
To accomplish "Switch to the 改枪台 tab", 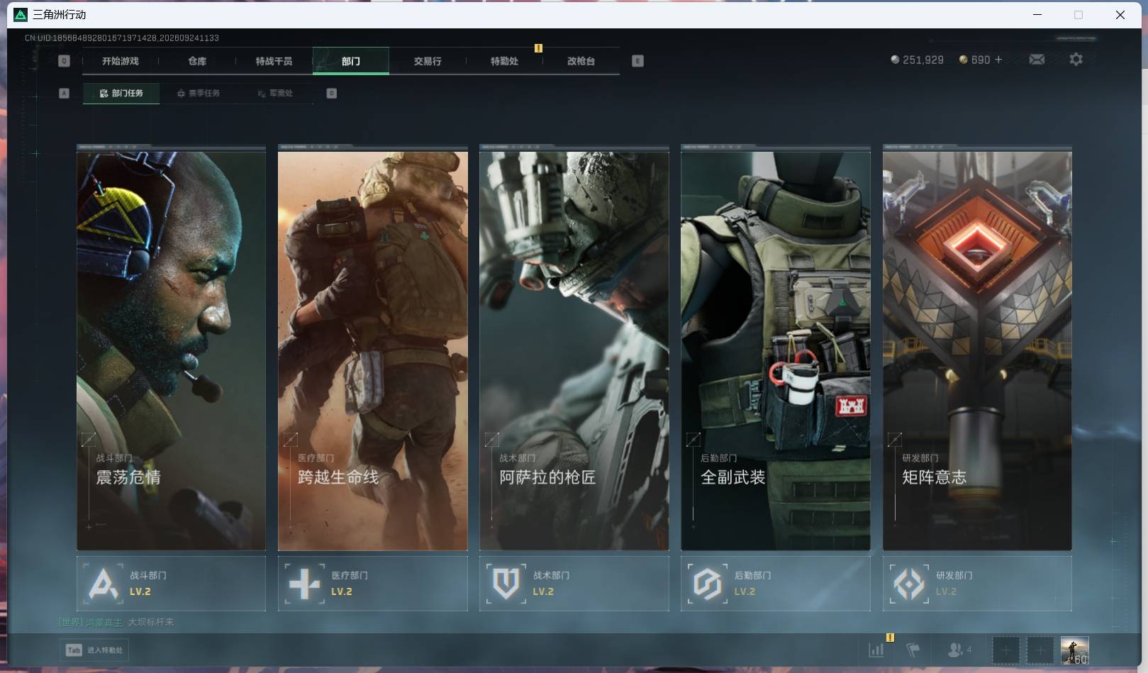I will (581, 61).
